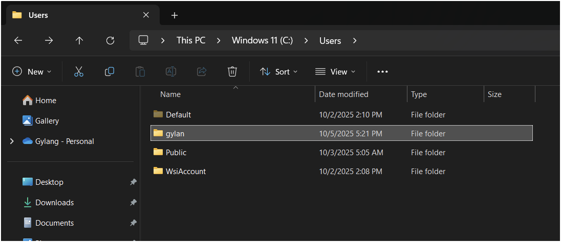Viewport: 561px width, 242px height.
Task: Click the Cut scissors icon
Action: coord(78,71)
